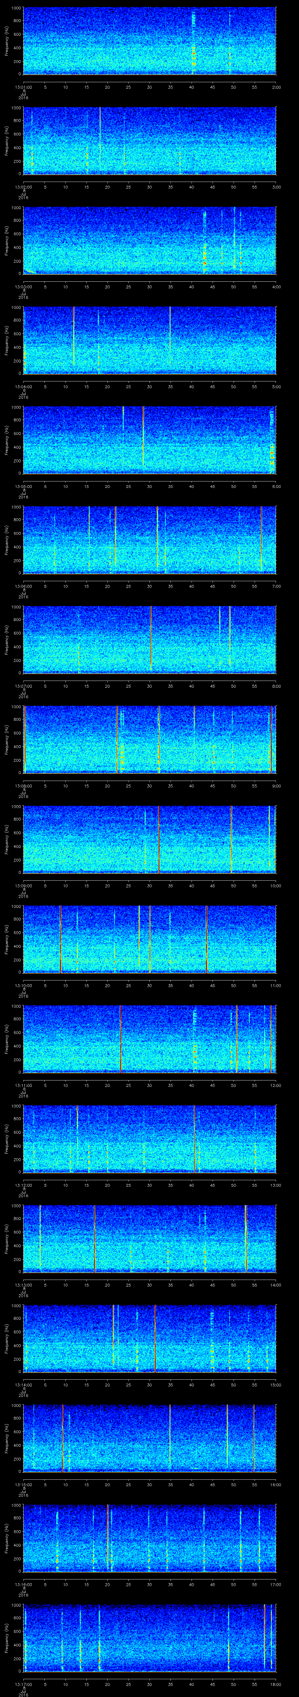Click the '10:00' end-of-minute label

coord(275,885)
